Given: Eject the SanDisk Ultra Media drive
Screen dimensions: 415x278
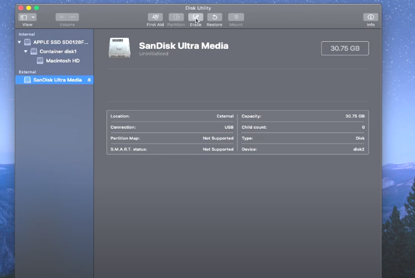Looking at the screenshot, I should 89,80.
